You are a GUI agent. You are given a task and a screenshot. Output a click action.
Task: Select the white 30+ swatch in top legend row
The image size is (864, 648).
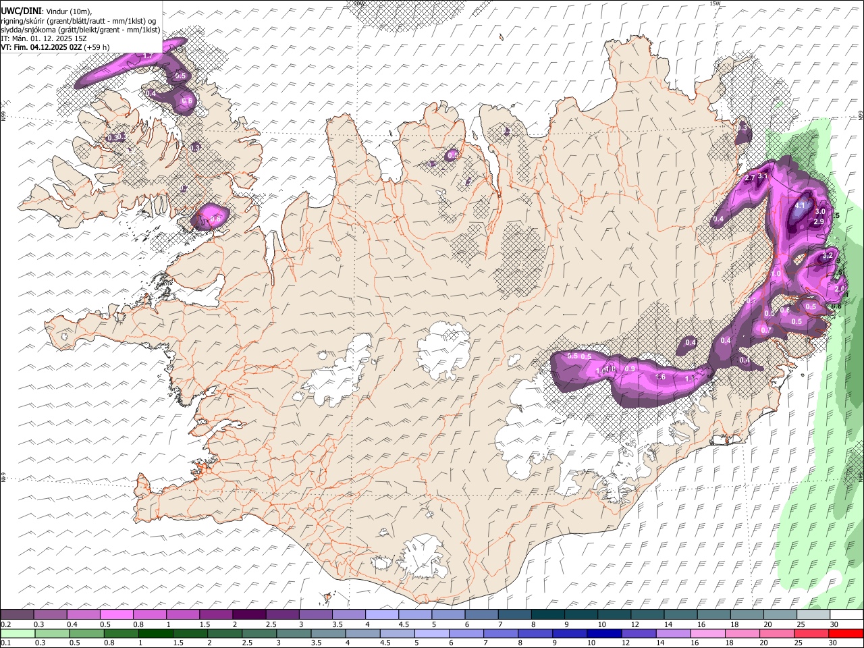click(x=846, y=614)
